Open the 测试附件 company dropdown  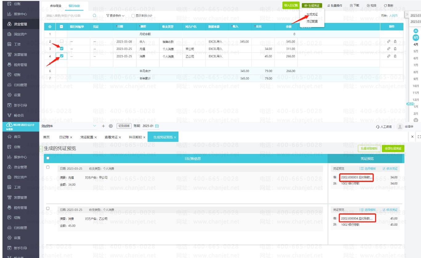[68, 126]
